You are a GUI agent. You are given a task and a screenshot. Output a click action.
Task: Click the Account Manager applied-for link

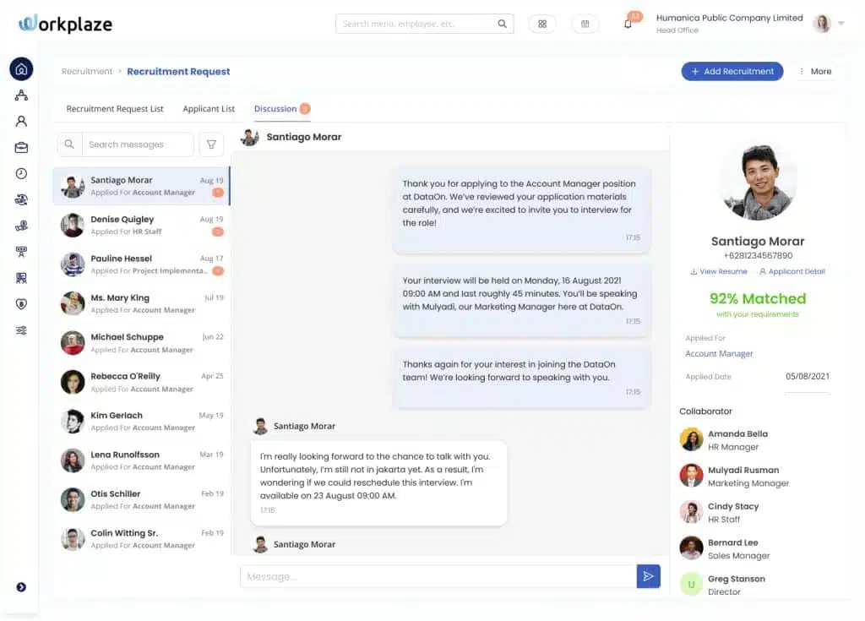(x=719, y=353)
